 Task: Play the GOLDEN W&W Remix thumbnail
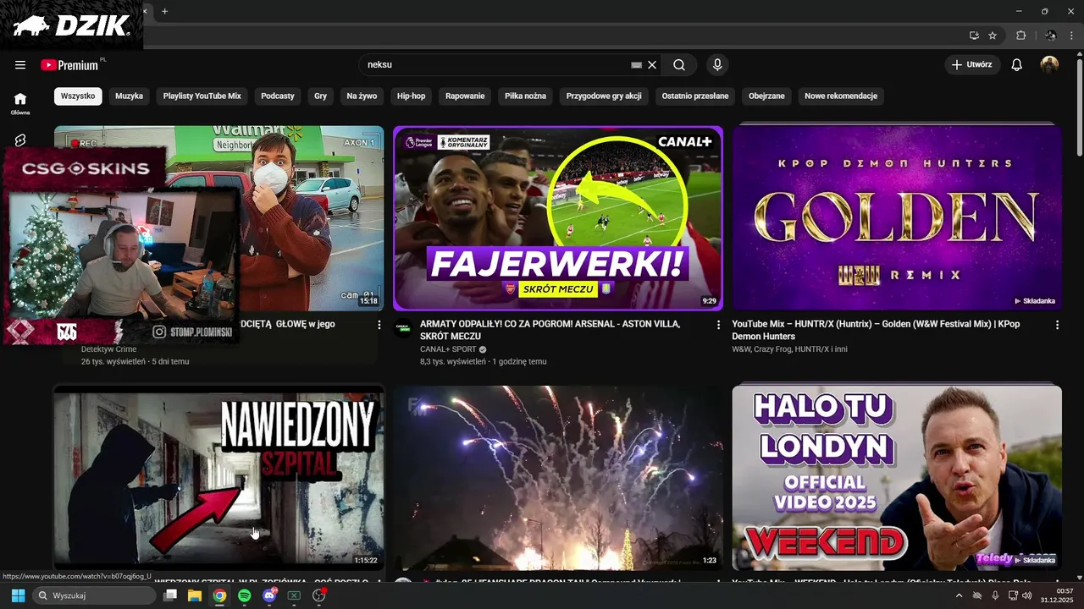(x=897, y=218)
